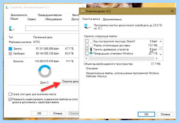This screenshot has height=123, width=179.
Task: Click the gray 'Свободно' color square
Action: [10, 53]
